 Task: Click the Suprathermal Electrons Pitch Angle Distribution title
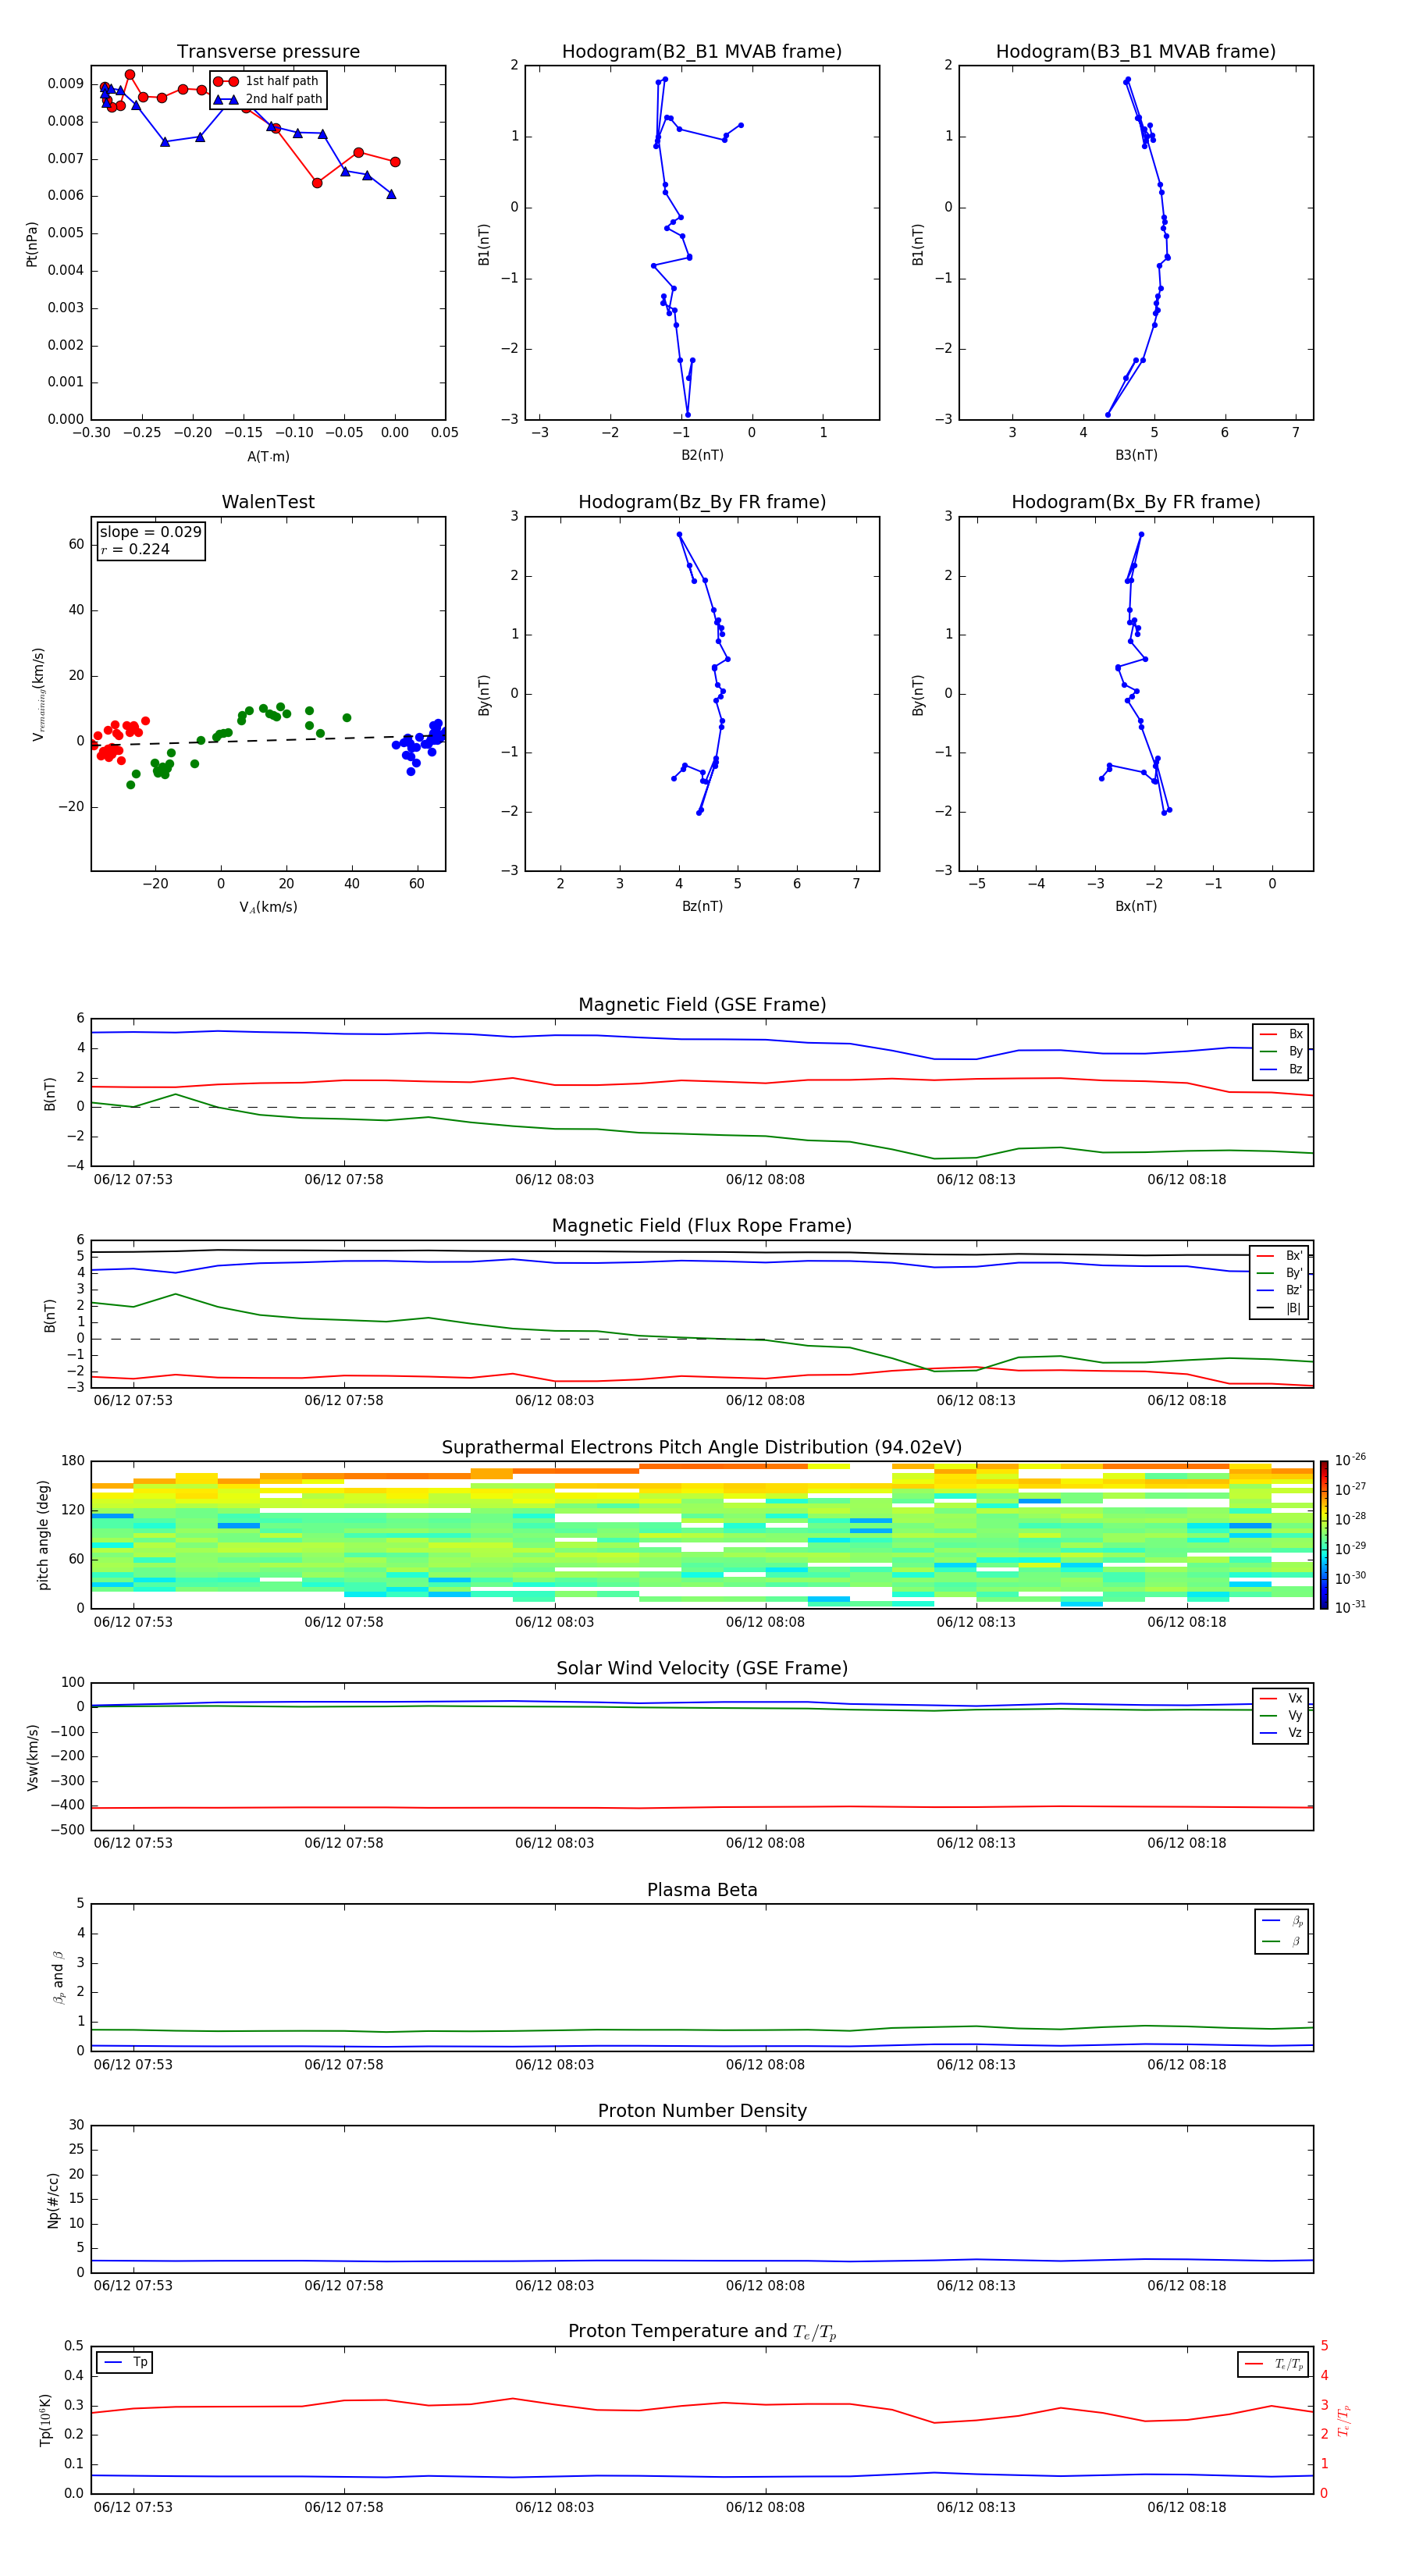(702, 1448)
